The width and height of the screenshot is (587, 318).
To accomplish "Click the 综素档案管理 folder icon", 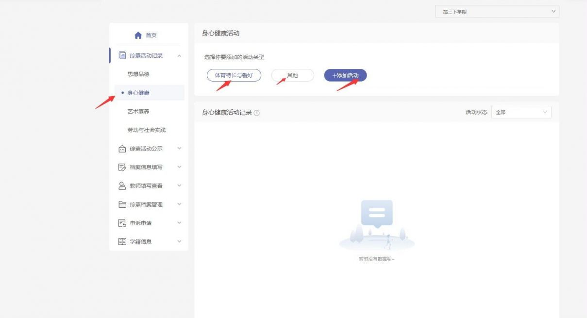I will [121, 204].
